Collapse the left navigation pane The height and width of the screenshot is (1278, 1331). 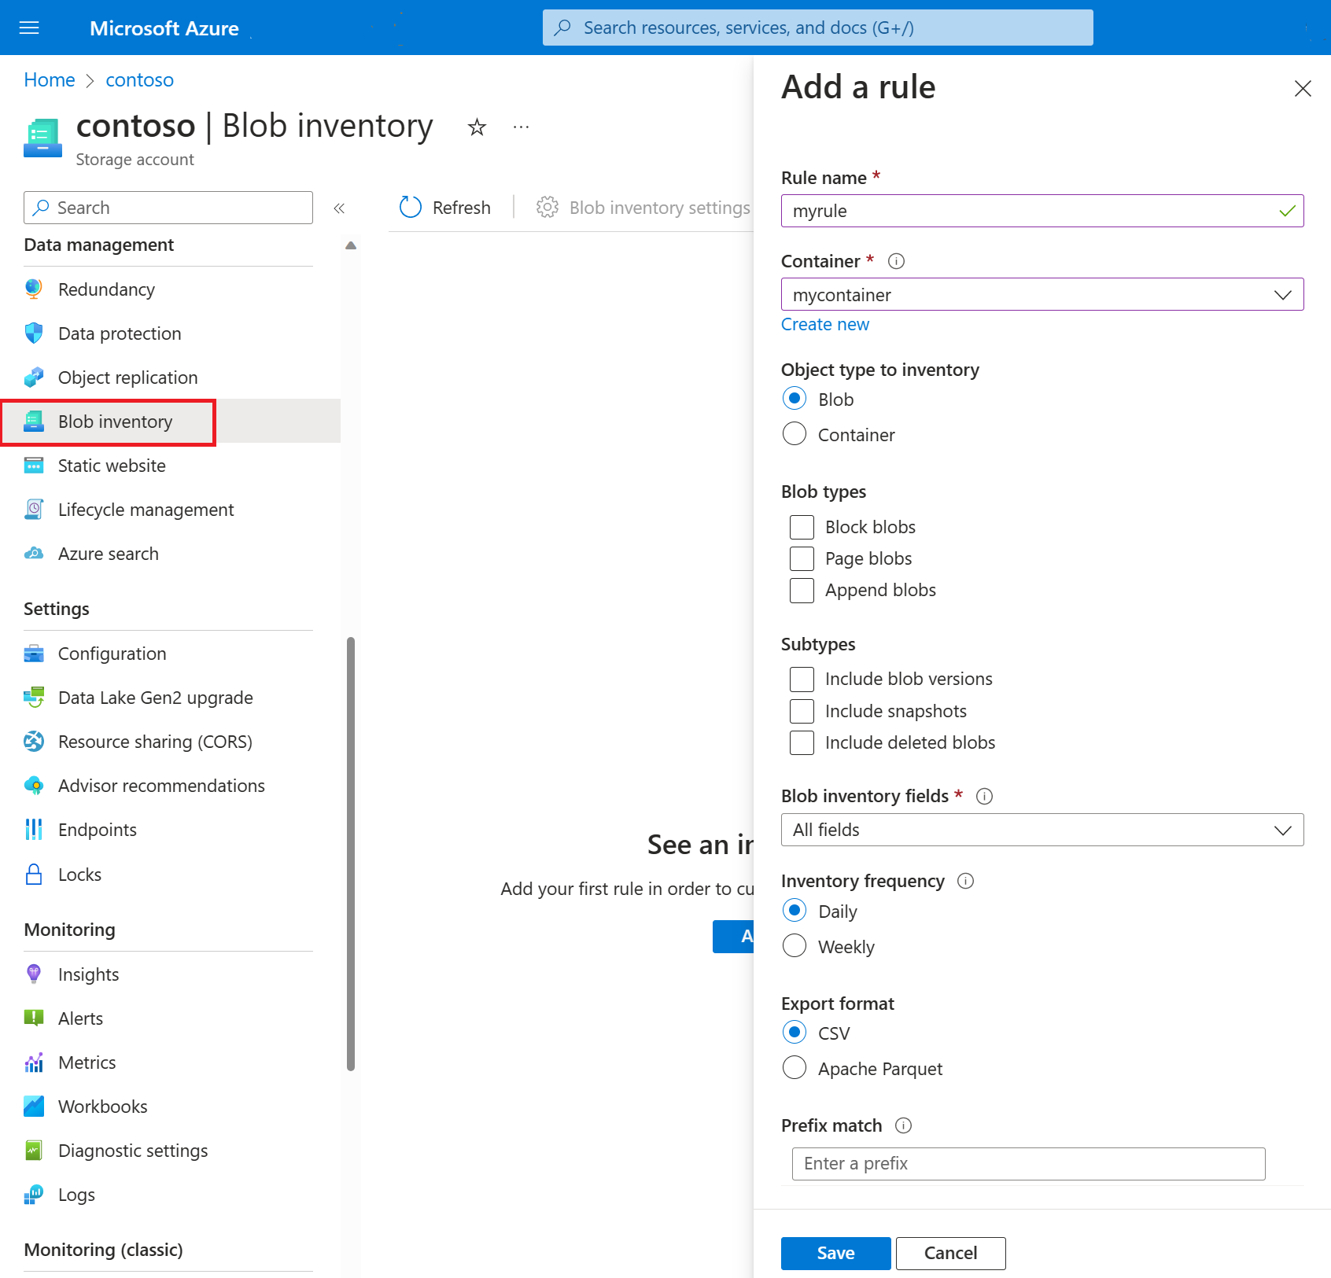(340, 208)
